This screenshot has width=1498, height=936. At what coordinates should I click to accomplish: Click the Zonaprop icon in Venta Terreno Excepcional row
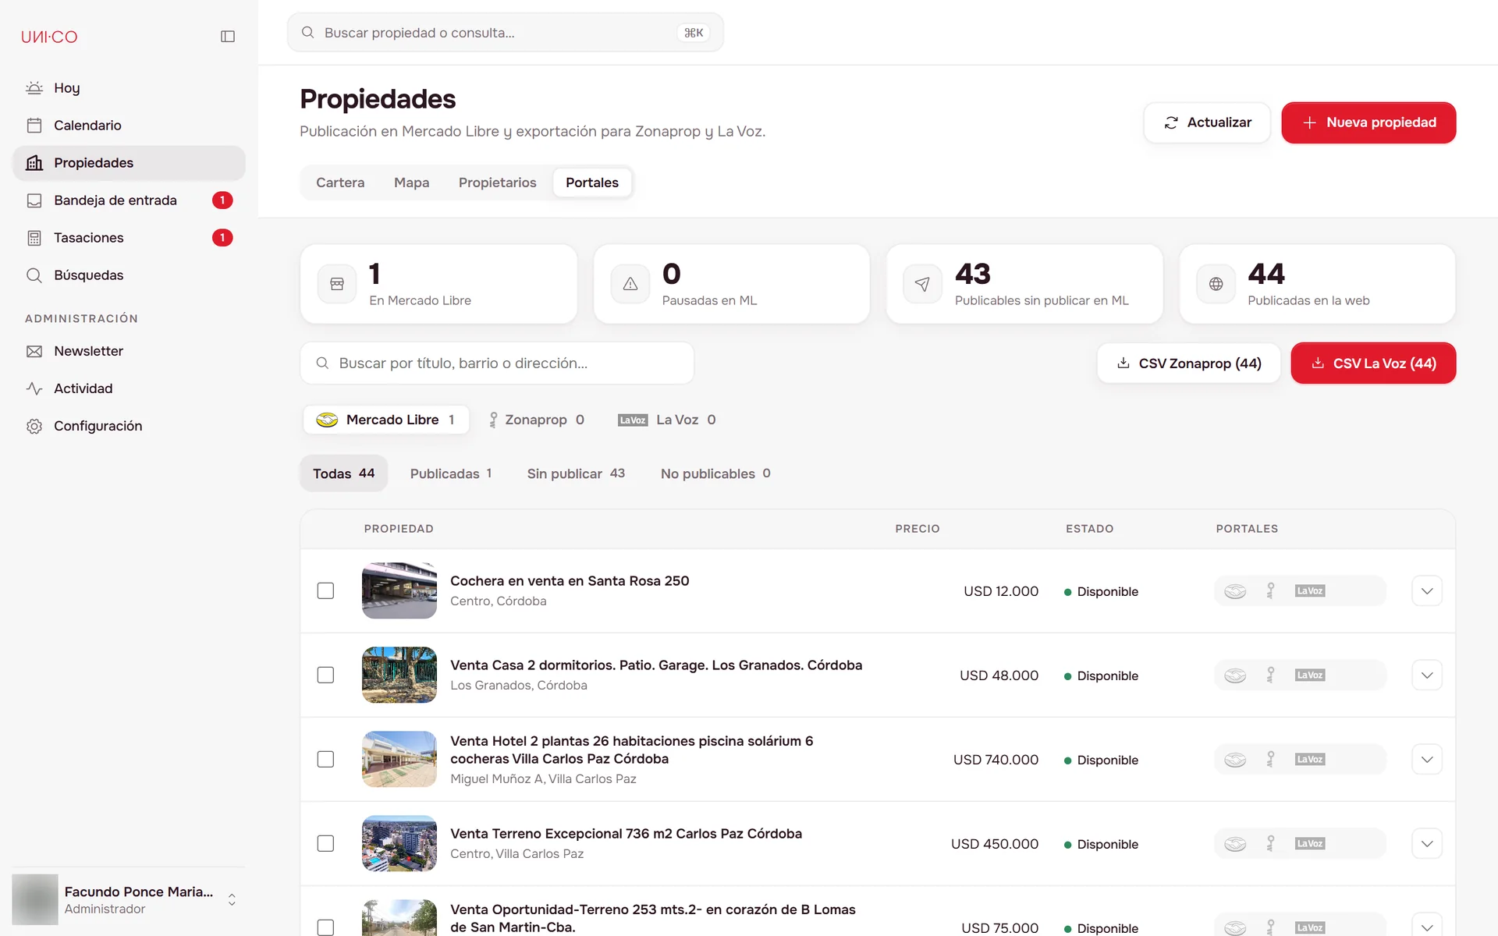coord(1270,844)
